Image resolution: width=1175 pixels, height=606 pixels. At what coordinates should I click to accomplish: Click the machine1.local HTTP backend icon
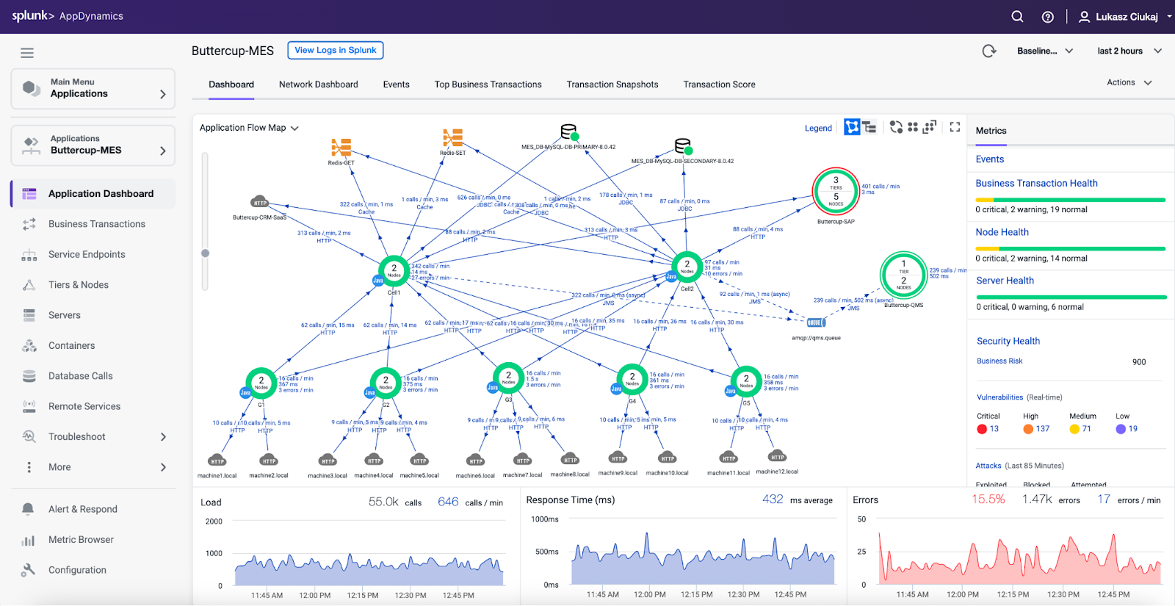[217, 461]
